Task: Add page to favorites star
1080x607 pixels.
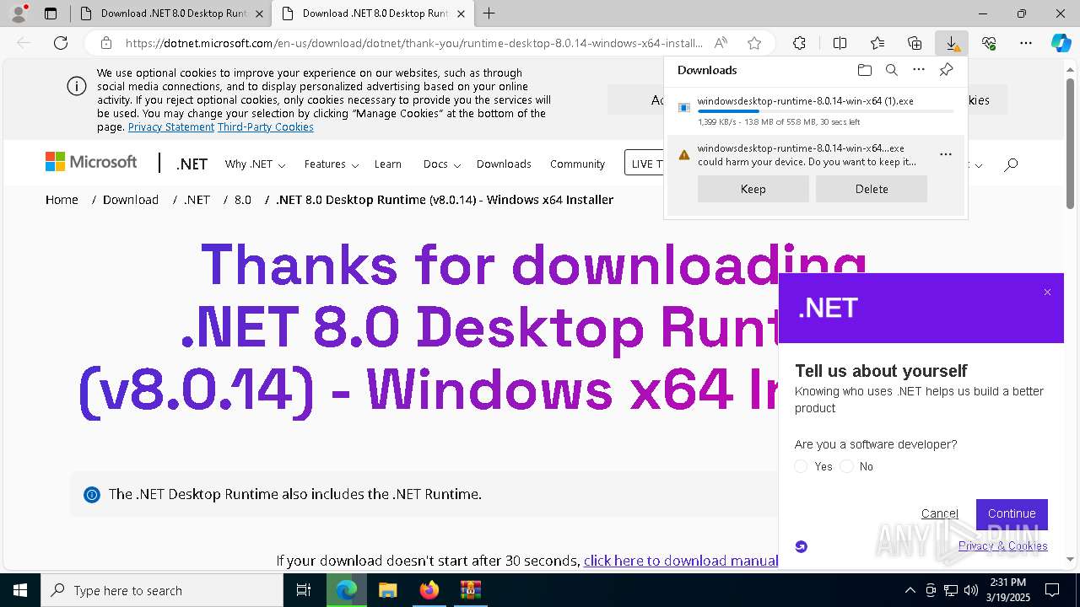Action: pos(754,43)
